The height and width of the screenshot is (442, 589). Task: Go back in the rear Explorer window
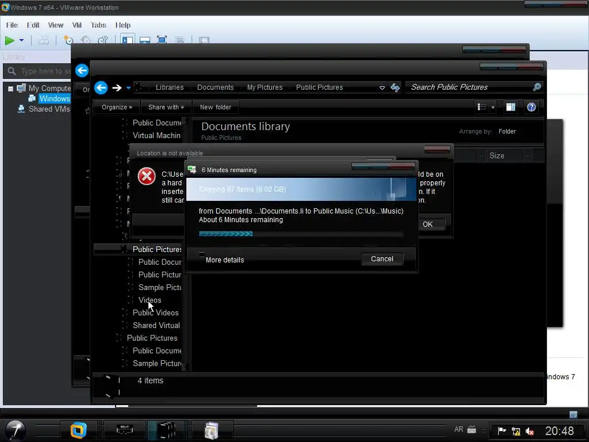(82, 70)
